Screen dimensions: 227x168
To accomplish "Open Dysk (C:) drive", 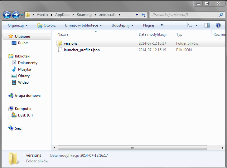I will click(25, 115).
